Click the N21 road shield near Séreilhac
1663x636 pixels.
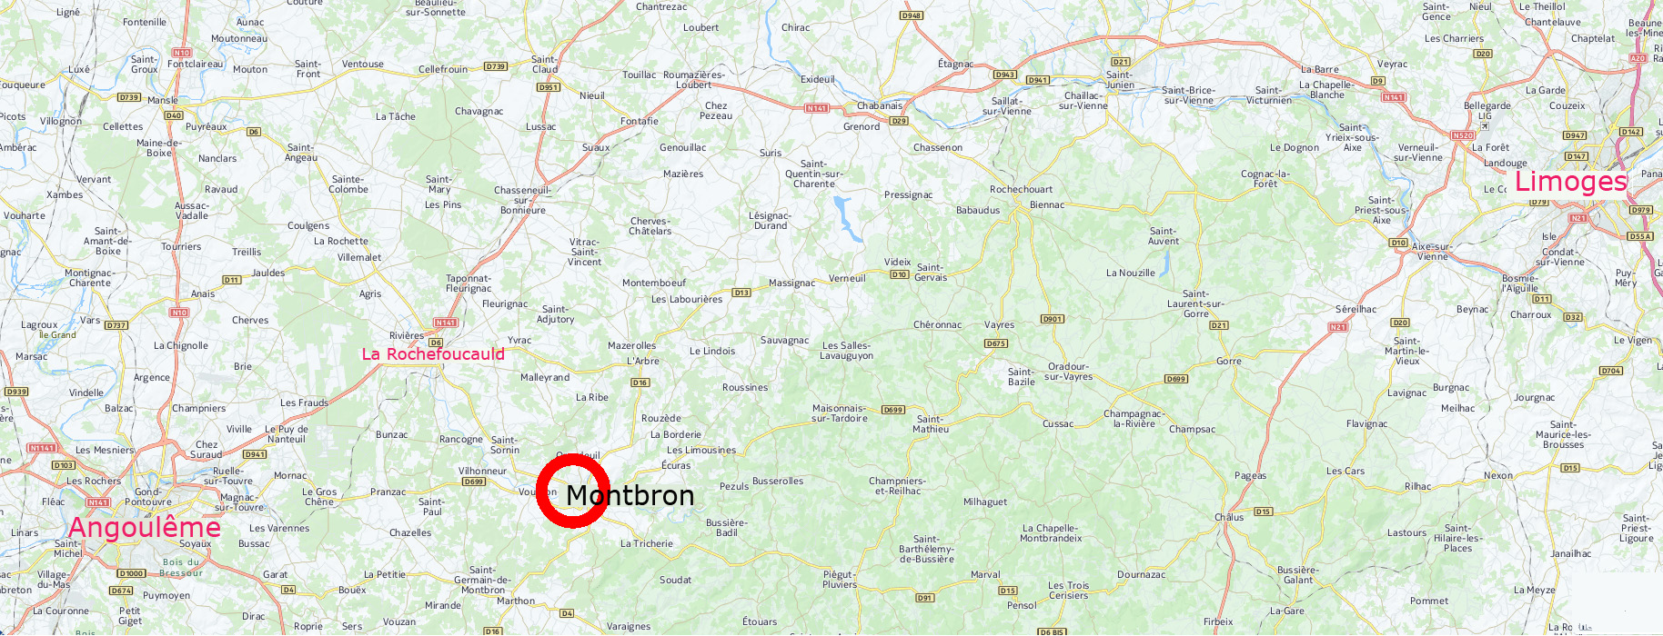click(x=1337, y=327)
